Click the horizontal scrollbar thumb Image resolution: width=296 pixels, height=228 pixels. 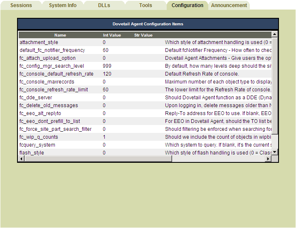point(98,159)
